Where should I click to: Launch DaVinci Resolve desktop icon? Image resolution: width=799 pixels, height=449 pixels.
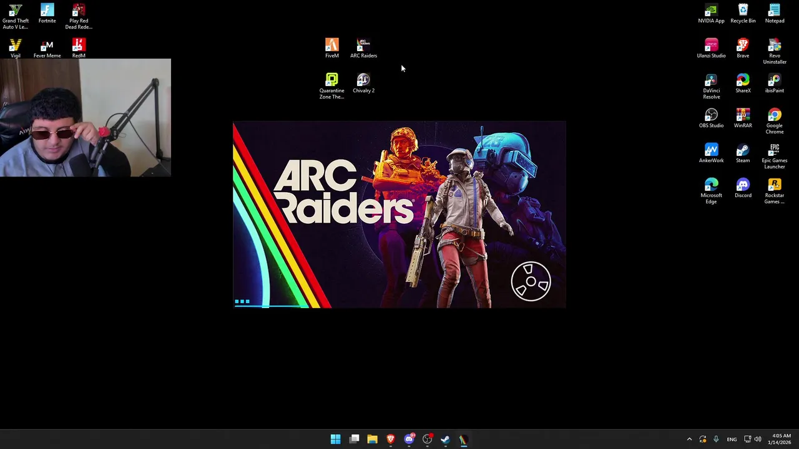pyautogui.click(x=711, y=87)
